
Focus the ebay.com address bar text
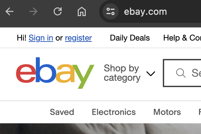(145, 12)
